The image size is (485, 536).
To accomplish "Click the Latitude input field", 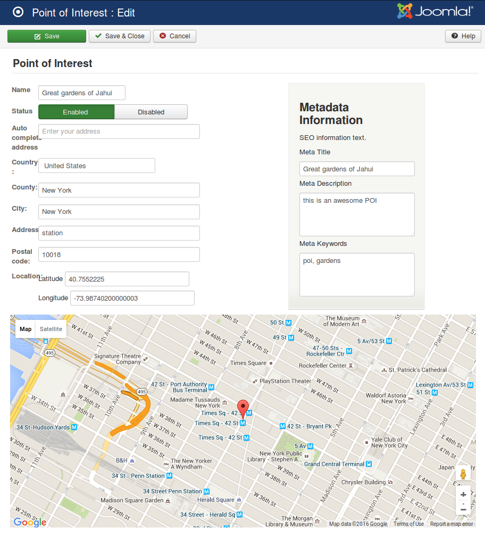I will (x=127, y=279).
